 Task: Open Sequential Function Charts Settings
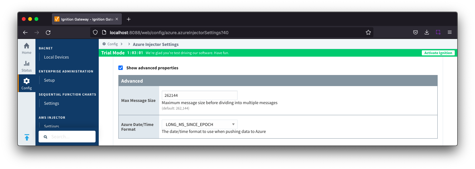52,103
